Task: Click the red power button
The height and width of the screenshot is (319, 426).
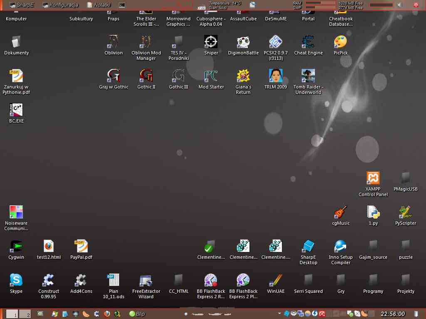Action: (416, 5)
